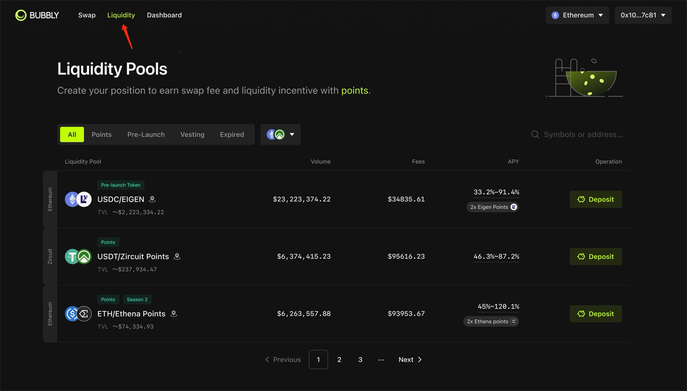The image size is (687, 391).
Task: Click the USDC/EIGEN token pair icon
Action: click(78, 199)
